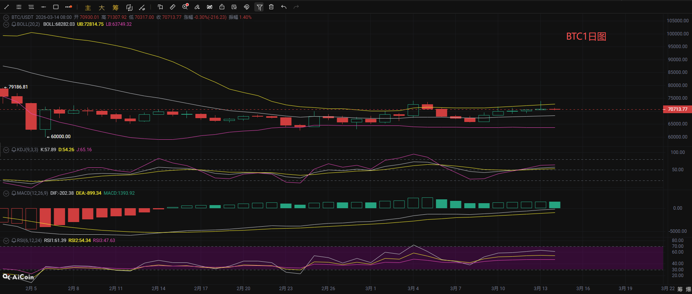Click the magnifier zoom-in icon
This screenshot has height=294, width=692.
tap(185, 7)
